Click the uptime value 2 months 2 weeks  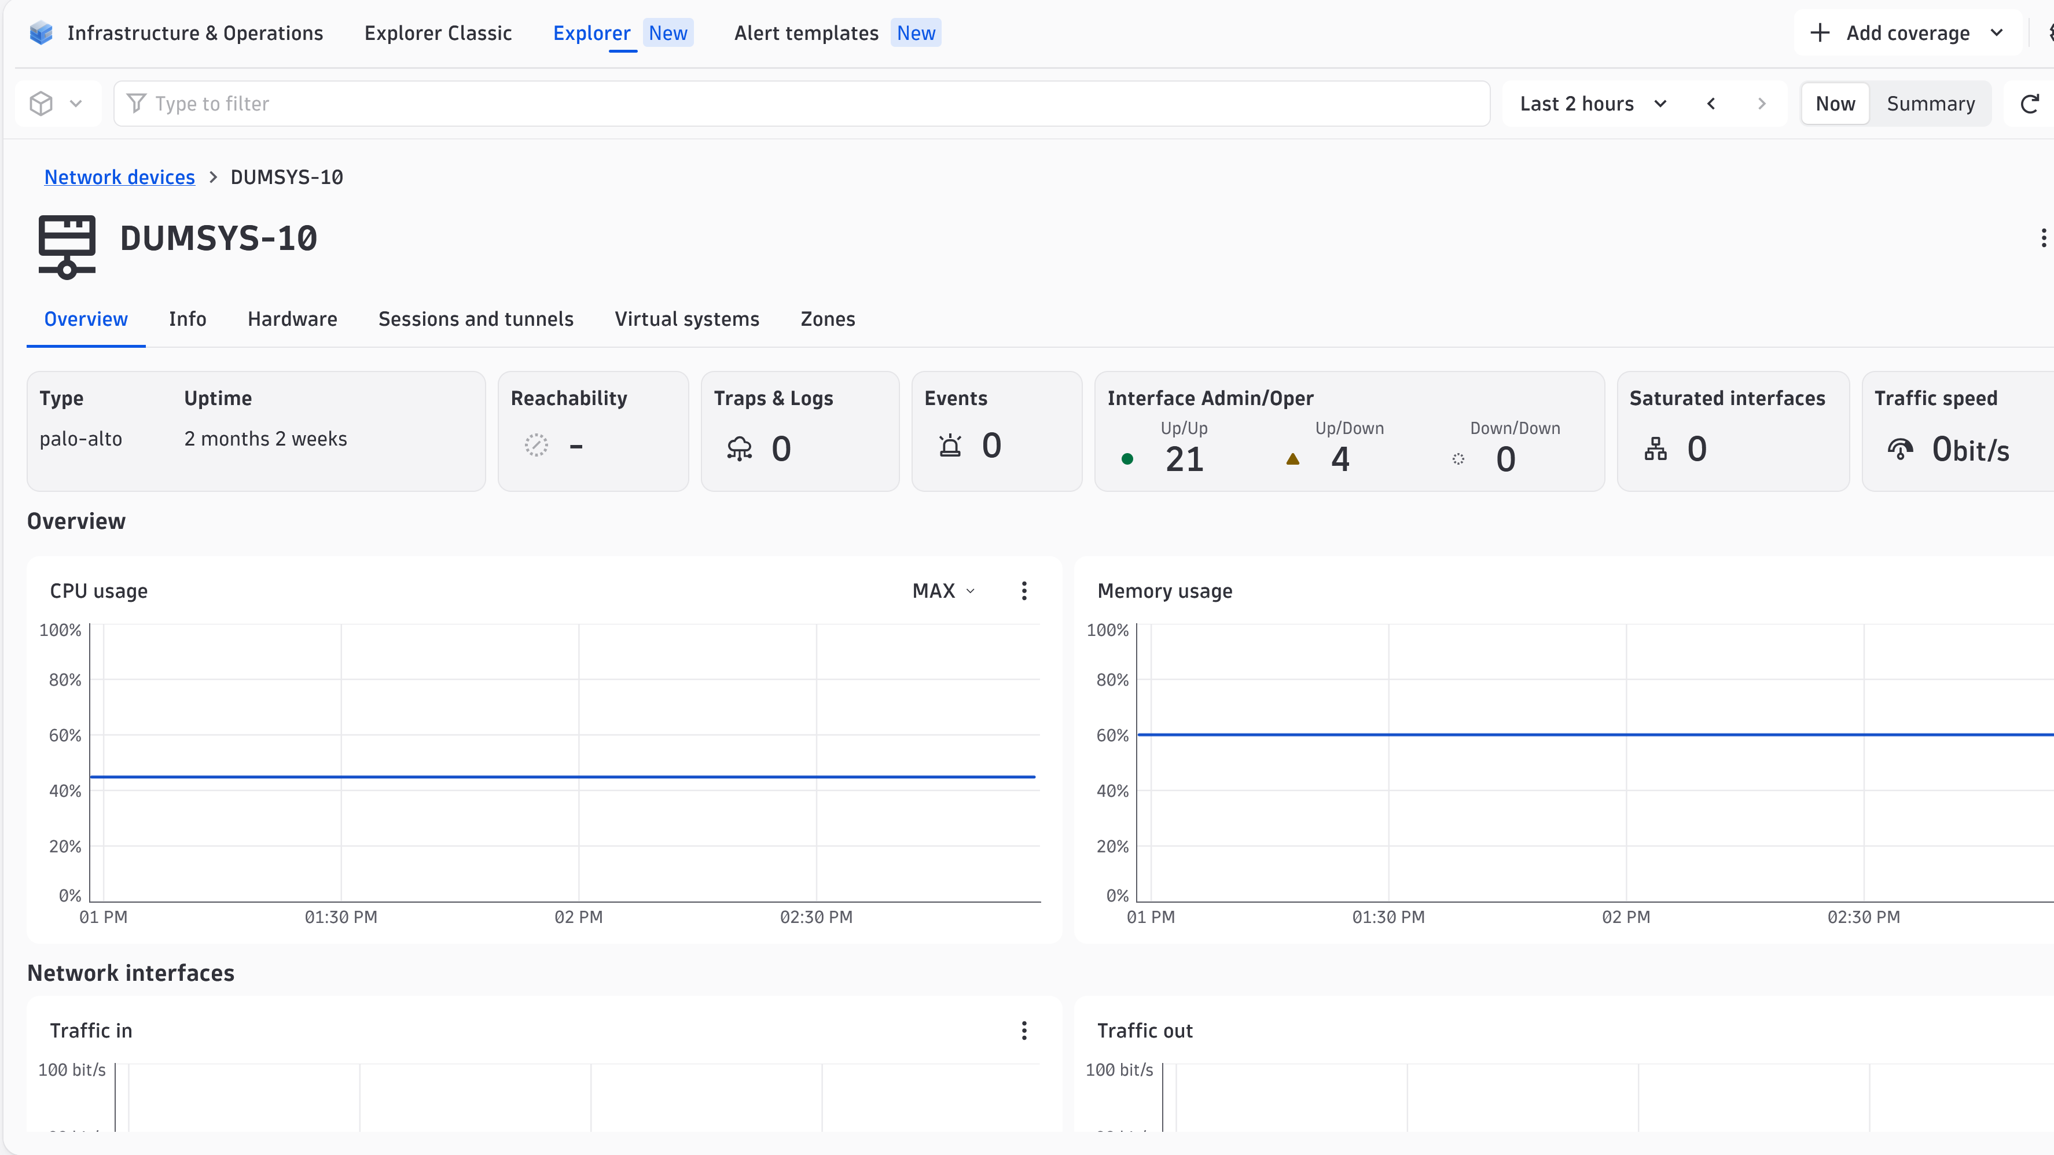266,439
